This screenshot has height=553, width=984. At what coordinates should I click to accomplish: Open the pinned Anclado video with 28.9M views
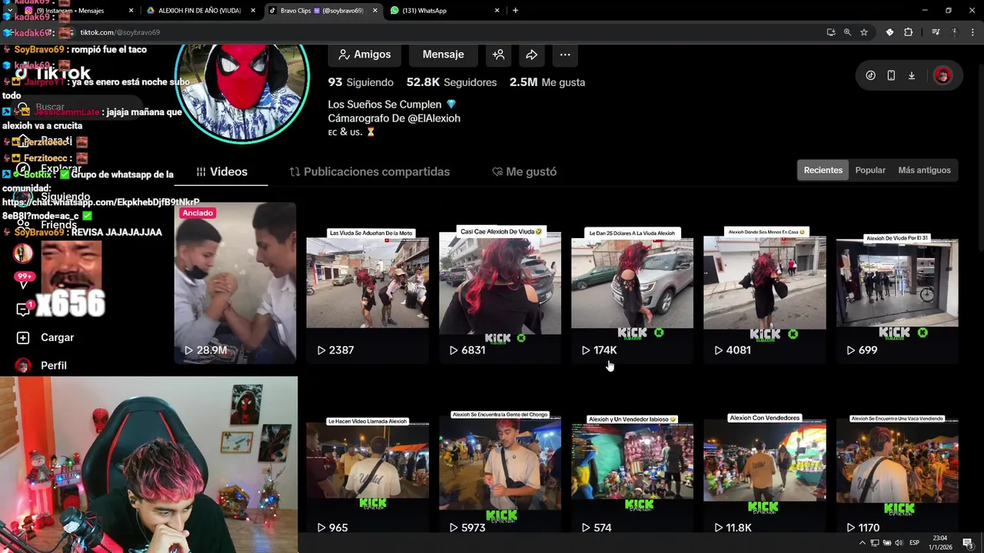click(235, 283)
